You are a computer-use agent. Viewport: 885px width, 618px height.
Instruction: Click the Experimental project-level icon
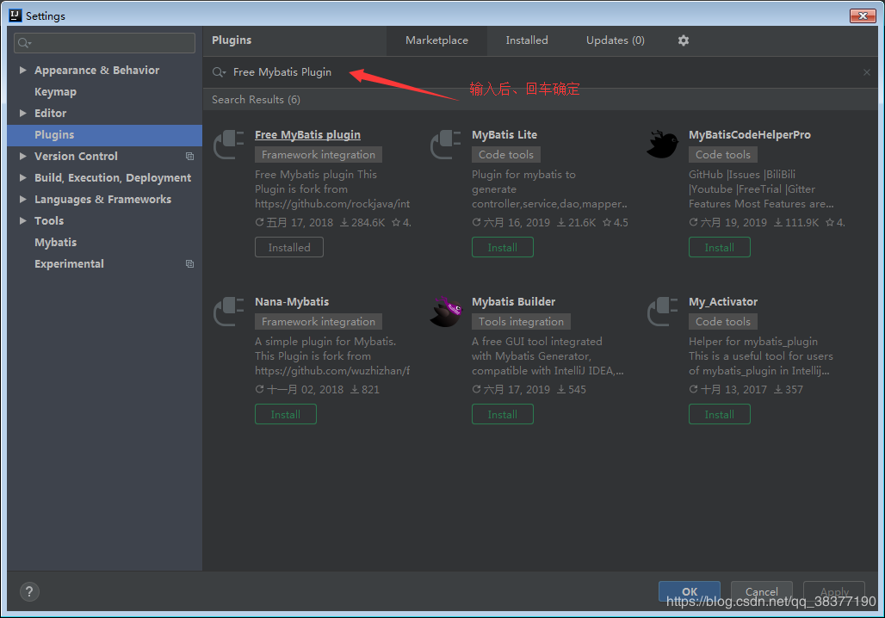coord(189,264)
